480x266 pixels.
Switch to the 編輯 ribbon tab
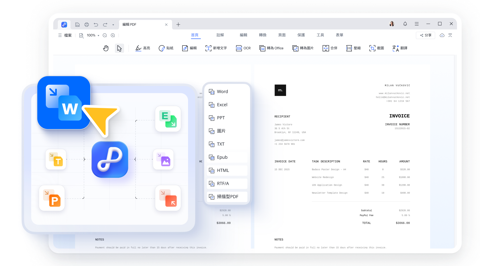[x=244, y=35]
